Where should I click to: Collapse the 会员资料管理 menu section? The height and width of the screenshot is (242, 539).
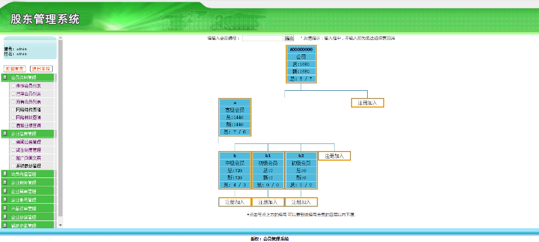pos(28,78)
